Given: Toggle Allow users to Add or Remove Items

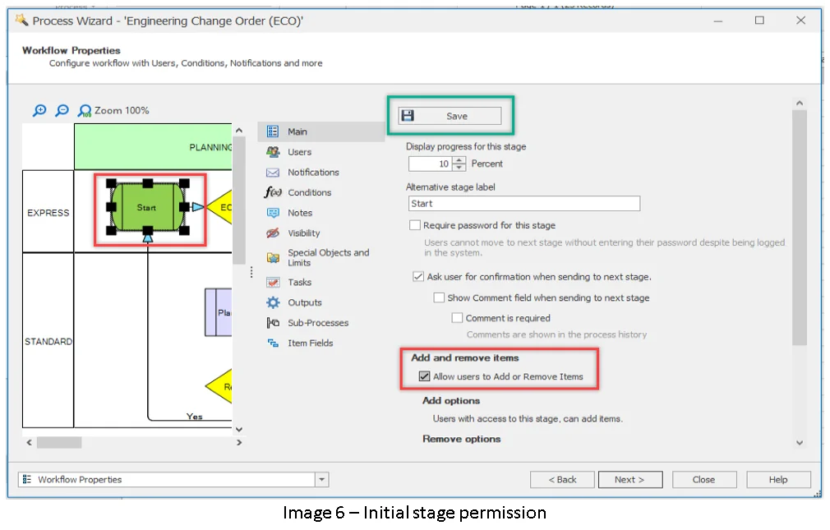Looking at the screenshot, I should [424, 376].
